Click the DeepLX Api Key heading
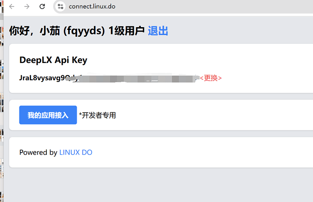This screenshot has width=313, height=202. (53, 60)
